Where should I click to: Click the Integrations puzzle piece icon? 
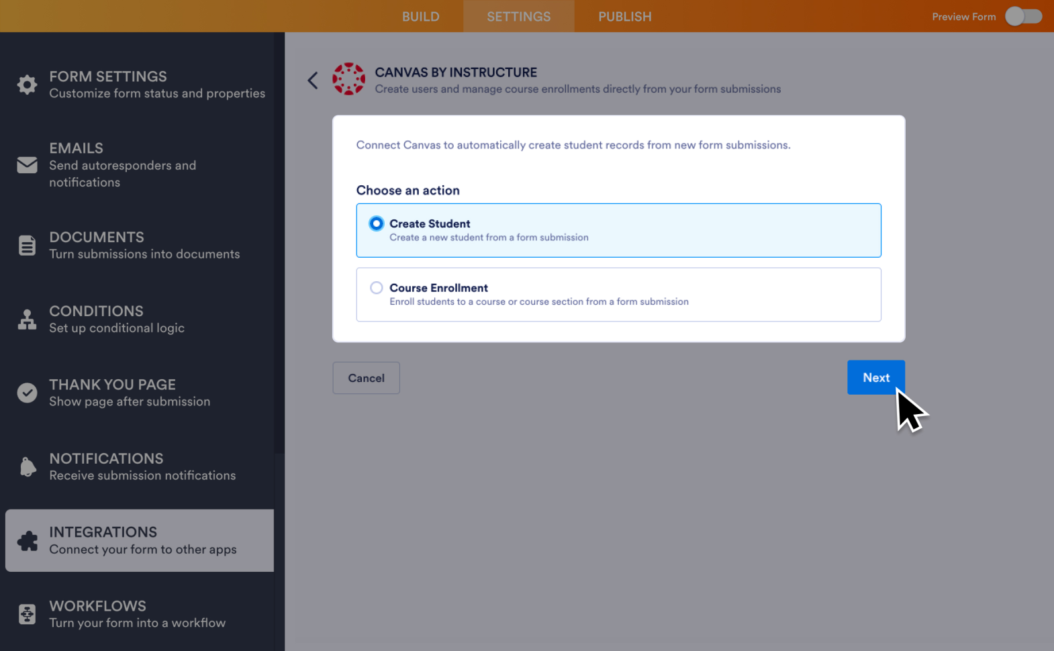coord(28,541)
